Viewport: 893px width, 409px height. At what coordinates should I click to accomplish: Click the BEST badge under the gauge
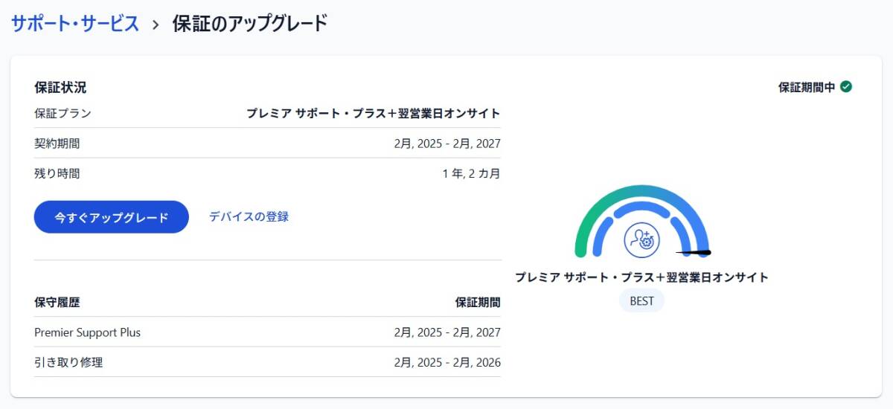pos(641,301)
